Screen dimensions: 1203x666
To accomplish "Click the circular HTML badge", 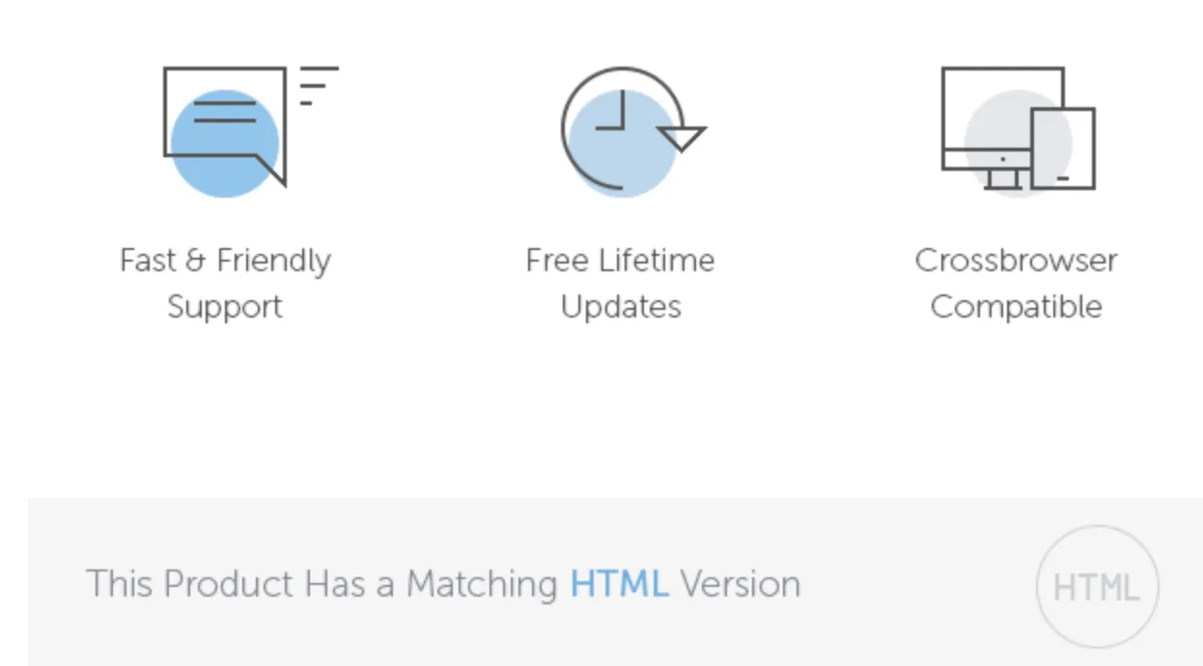I will (x=1097, y=586).
